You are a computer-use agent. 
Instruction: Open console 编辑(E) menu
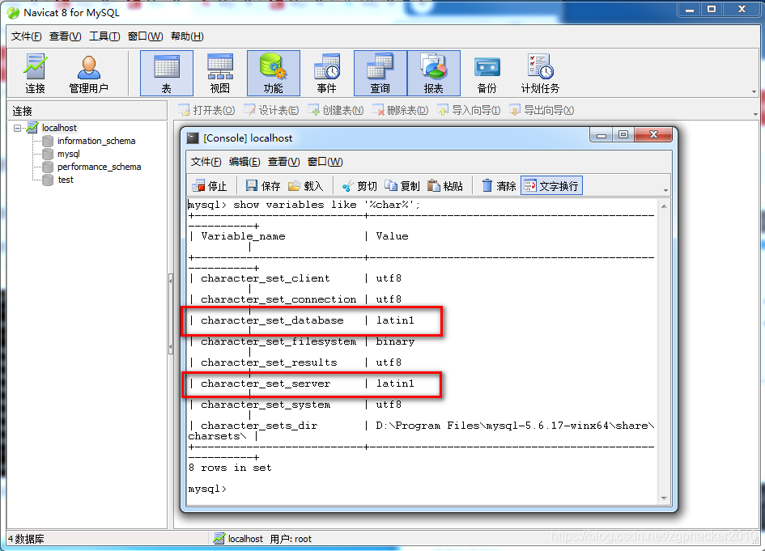click(x=244, y=161)
